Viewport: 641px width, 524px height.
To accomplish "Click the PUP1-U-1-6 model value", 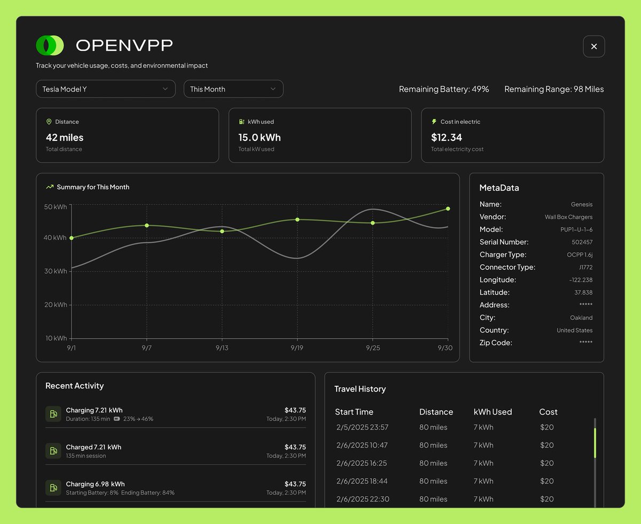I will 576,229.
